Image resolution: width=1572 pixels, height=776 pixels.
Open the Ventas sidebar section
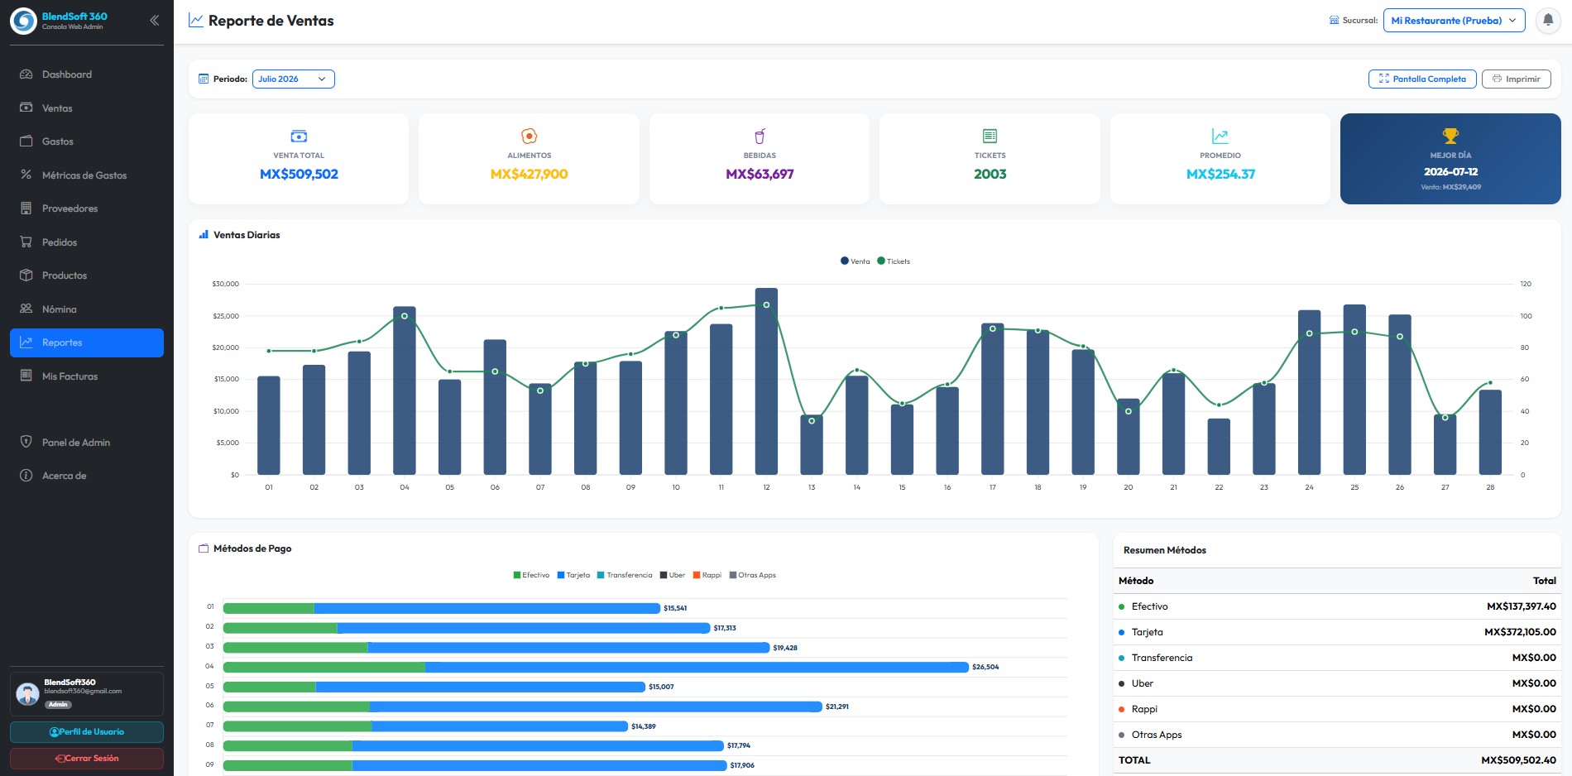[87, 108]
